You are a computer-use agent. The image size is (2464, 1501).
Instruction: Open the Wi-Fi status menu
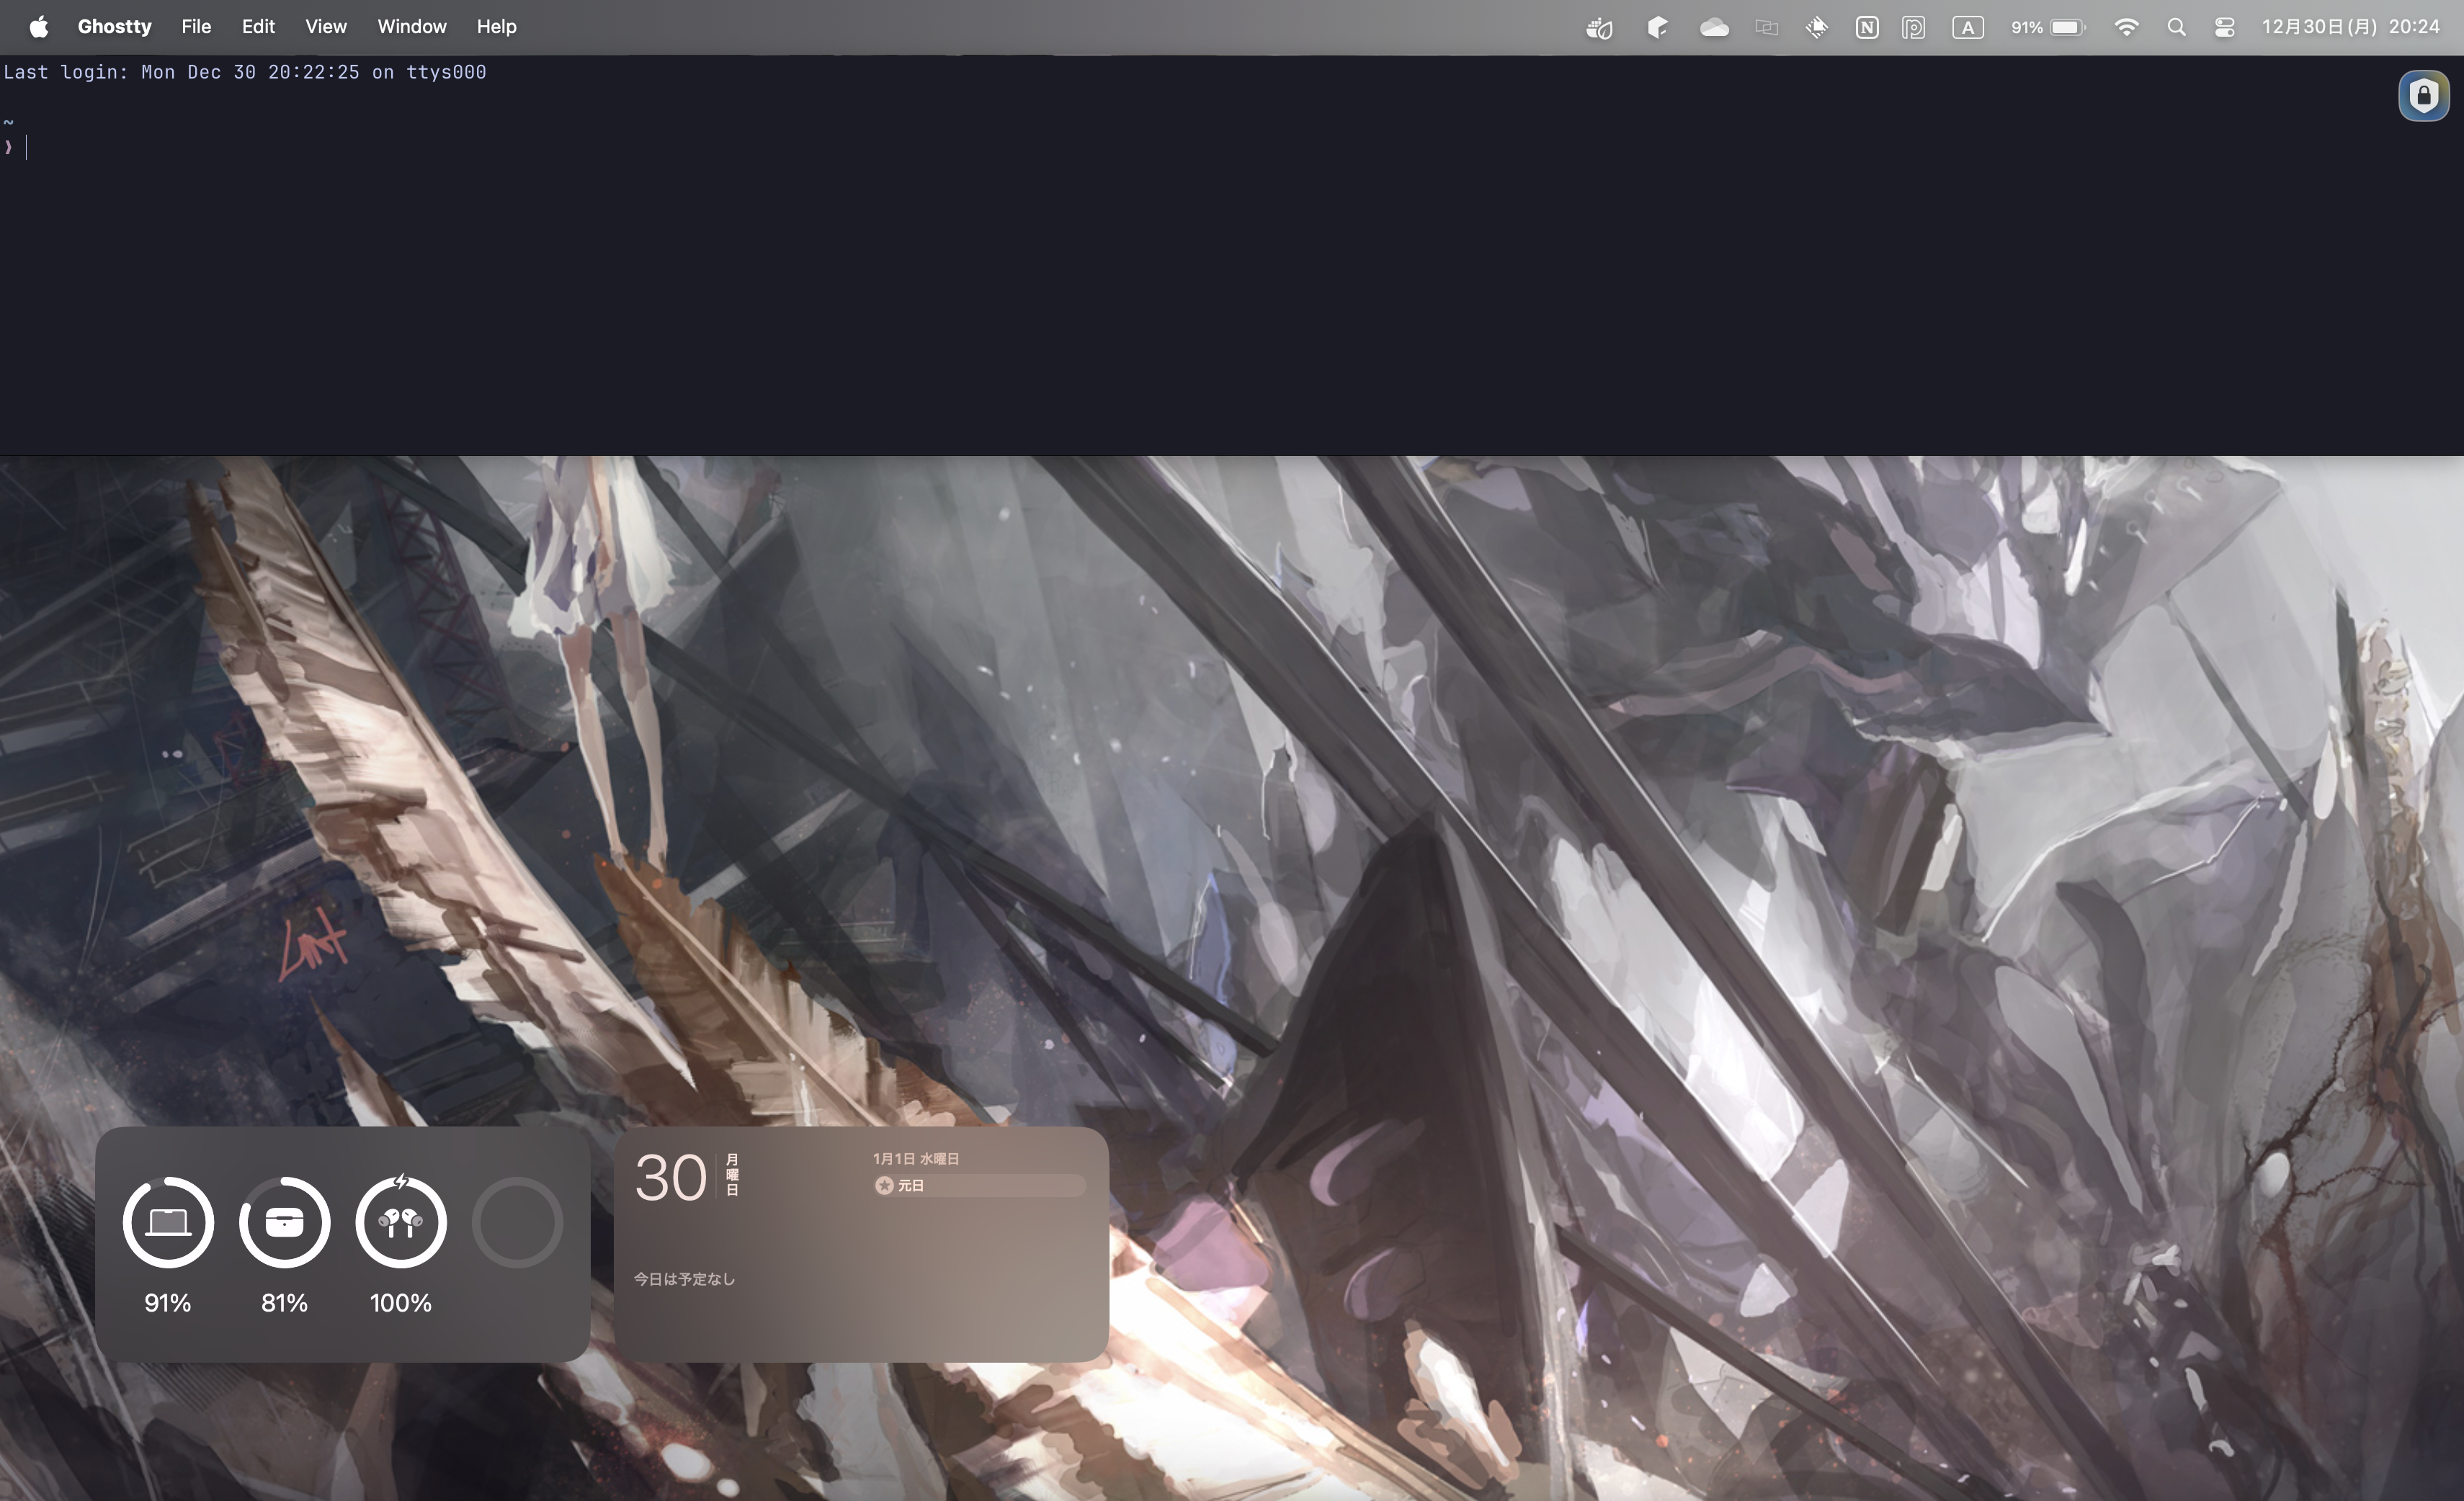(2126, 28)
